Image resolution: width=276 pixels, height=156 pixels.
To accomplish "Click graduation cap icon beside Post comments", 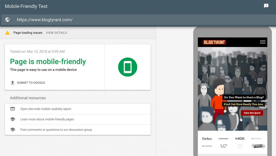I will click(13, 130).
